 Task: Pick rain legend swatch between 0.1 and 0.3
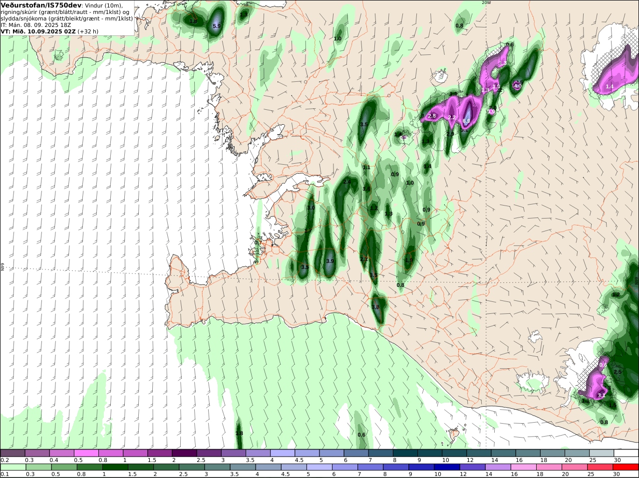coord(12,467)
